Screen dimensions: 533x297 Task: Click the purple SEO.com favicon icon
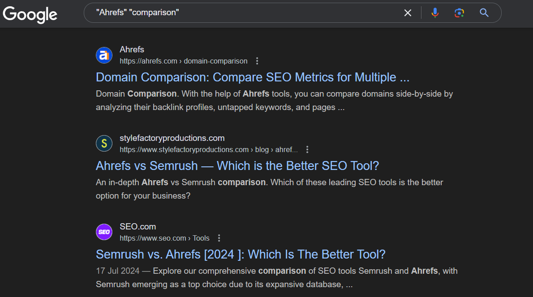[104, 232]
